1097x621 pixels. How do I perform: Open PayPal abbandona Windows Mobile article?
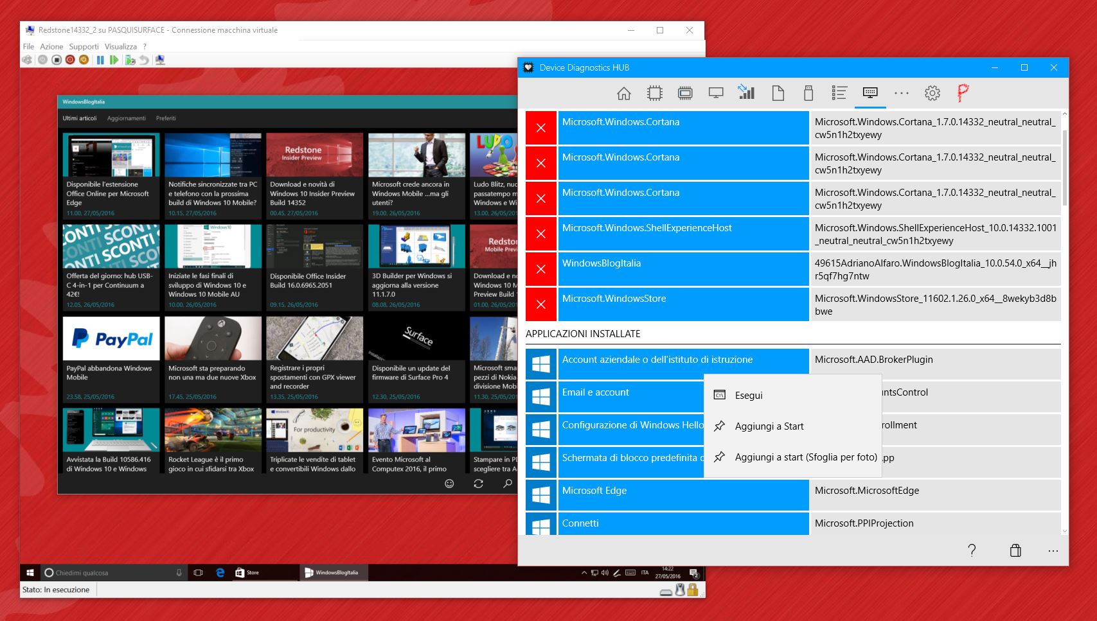point(111,360)
